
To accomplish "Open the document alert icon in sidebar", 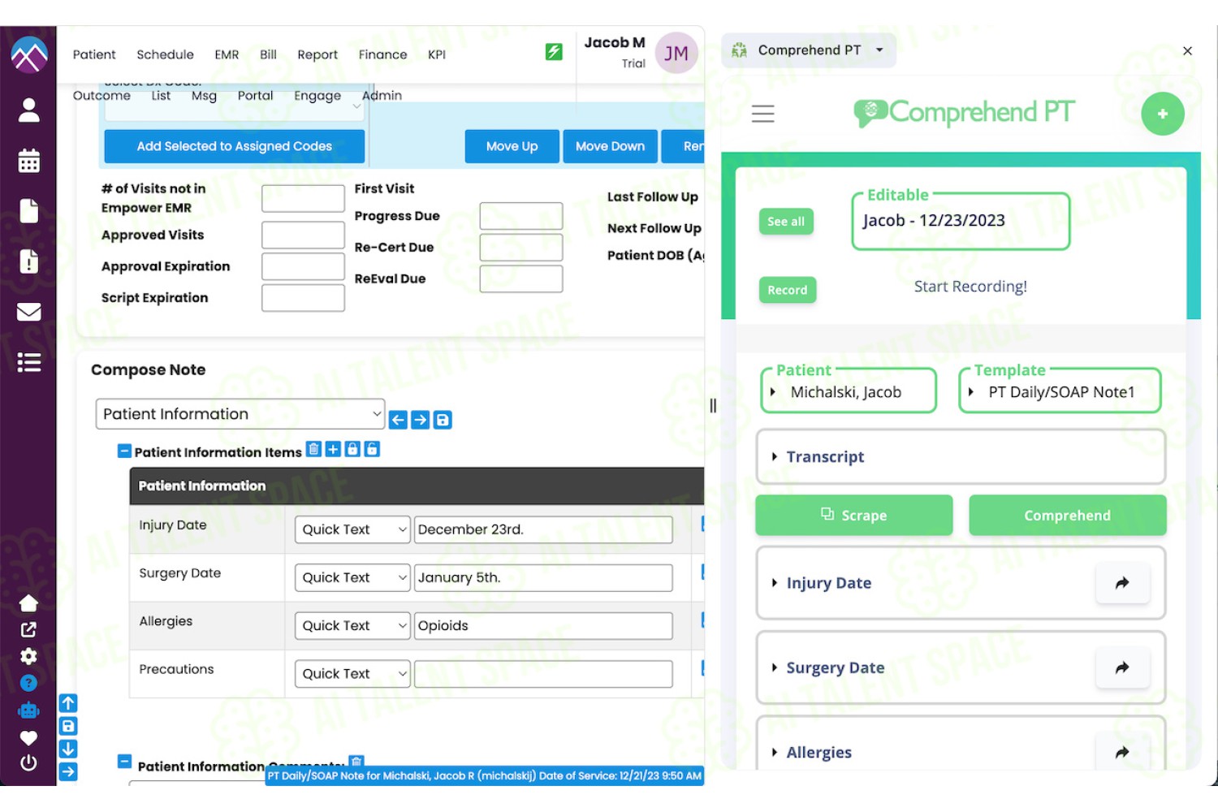I will pos(28,261).
